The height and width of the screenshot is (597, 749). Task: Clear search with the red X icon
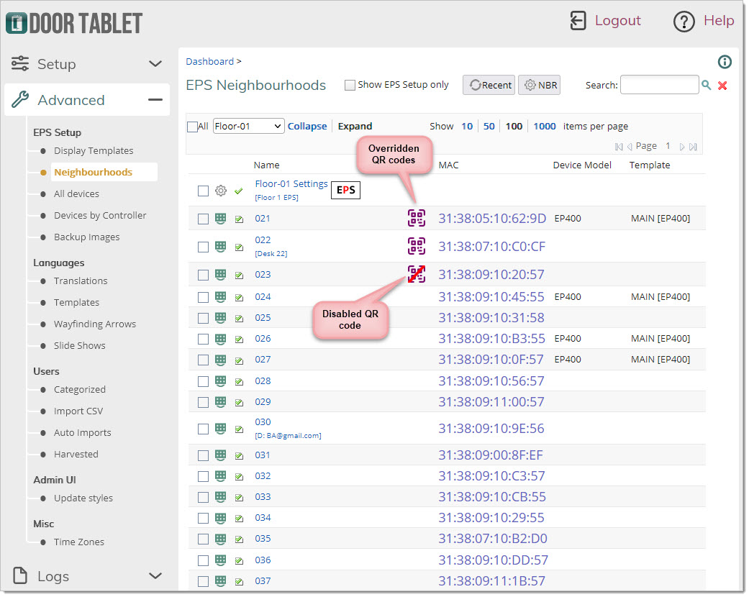pyautogui.click(x=722, y=86)
